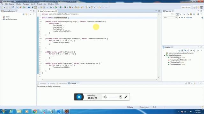
Task: Toggle Hide Fields in Outline toolbar
Action: [185, 51]
